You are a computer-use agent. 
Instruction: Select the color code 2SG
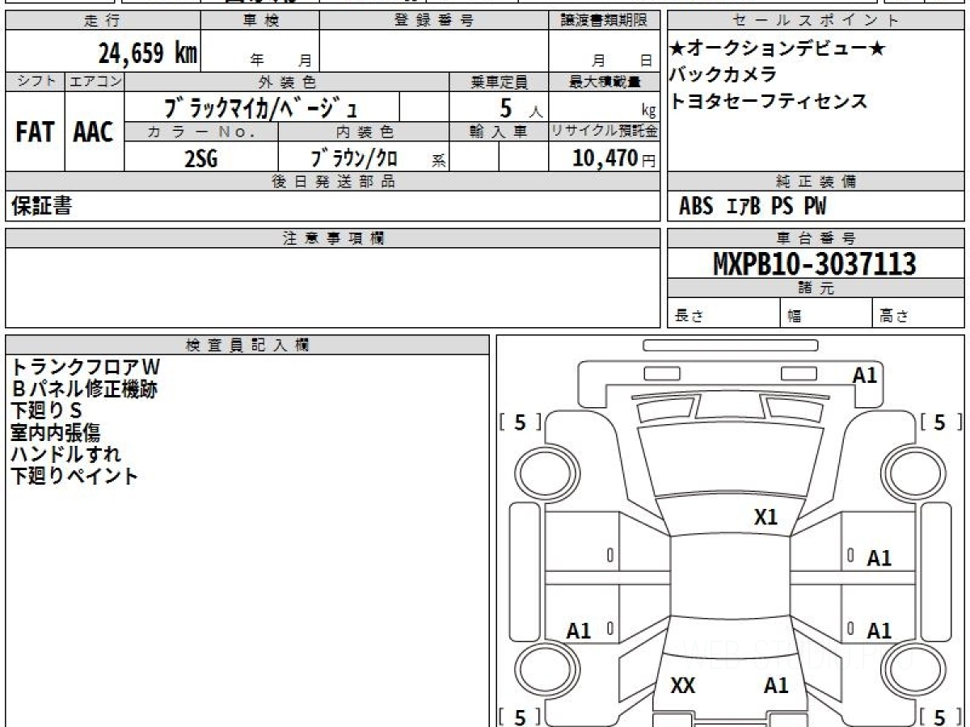coord(201,158)
